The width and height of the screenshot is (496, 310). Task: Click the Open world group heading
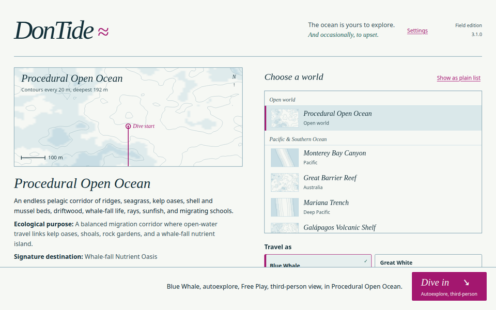click(282, 100)
